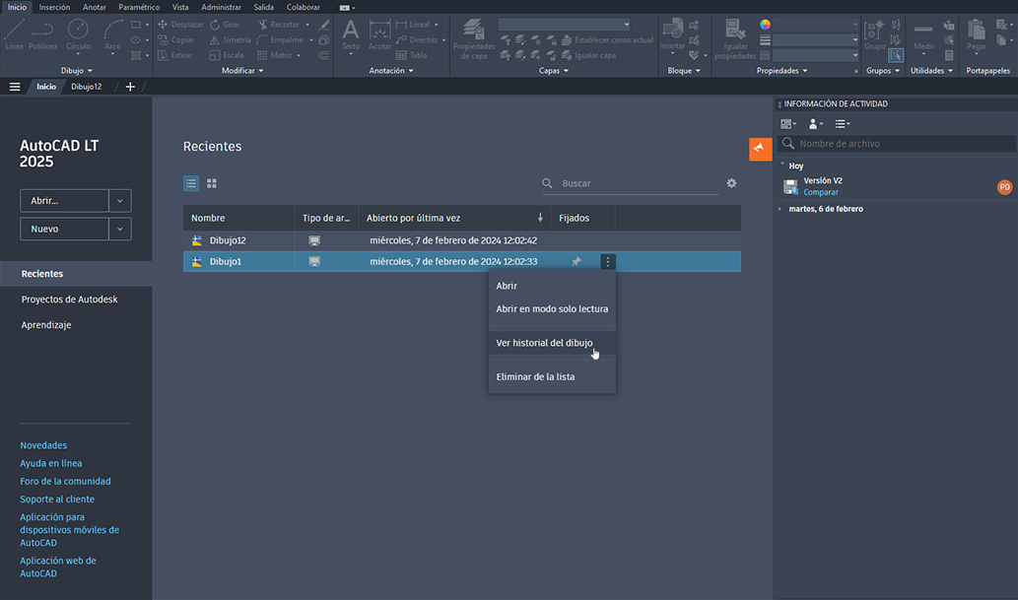Image resolution: width=1018 pixels, height=600 pixels.
Task: Open the object color wheel selector
Action: 766,25
